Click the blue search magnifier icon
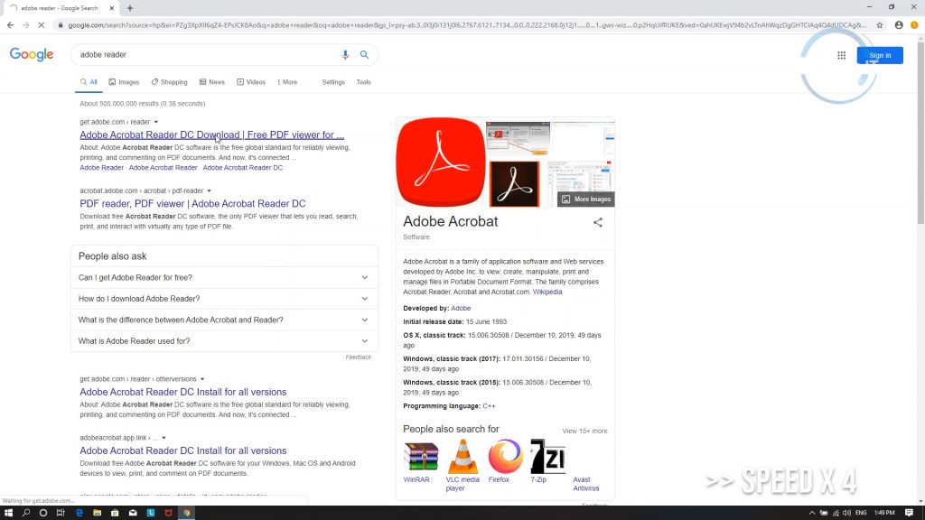This screenshot has height=520, width=925. click(365, 55)
